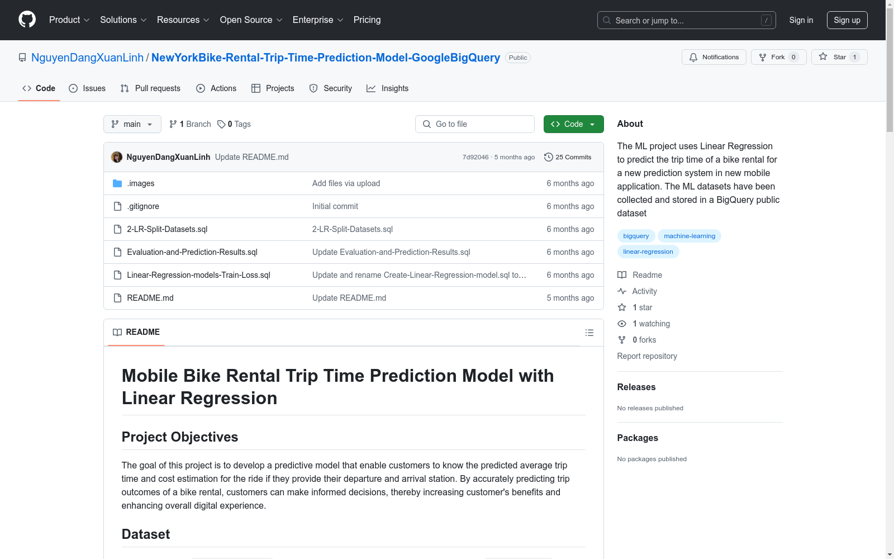Open the machine-learning topic tag

689,236
